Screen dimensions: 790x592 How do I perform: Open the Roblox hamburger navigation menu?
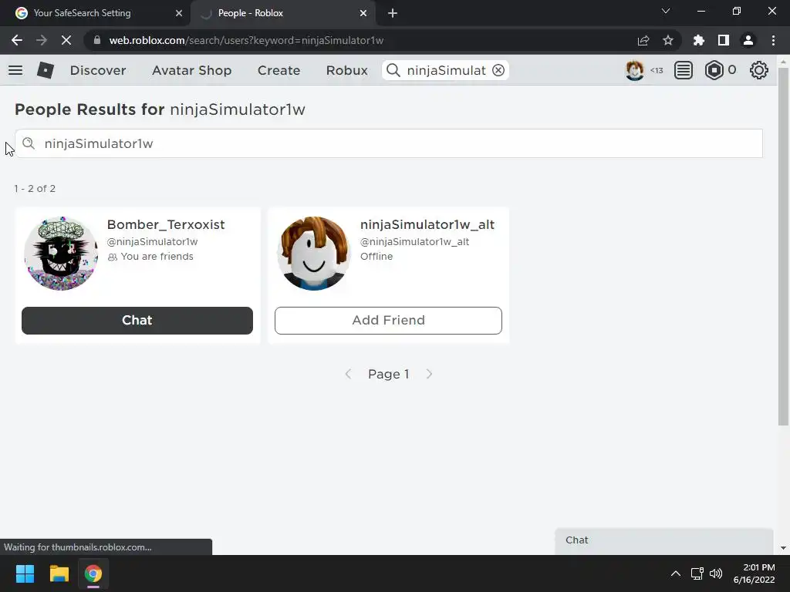coord(15,70)
